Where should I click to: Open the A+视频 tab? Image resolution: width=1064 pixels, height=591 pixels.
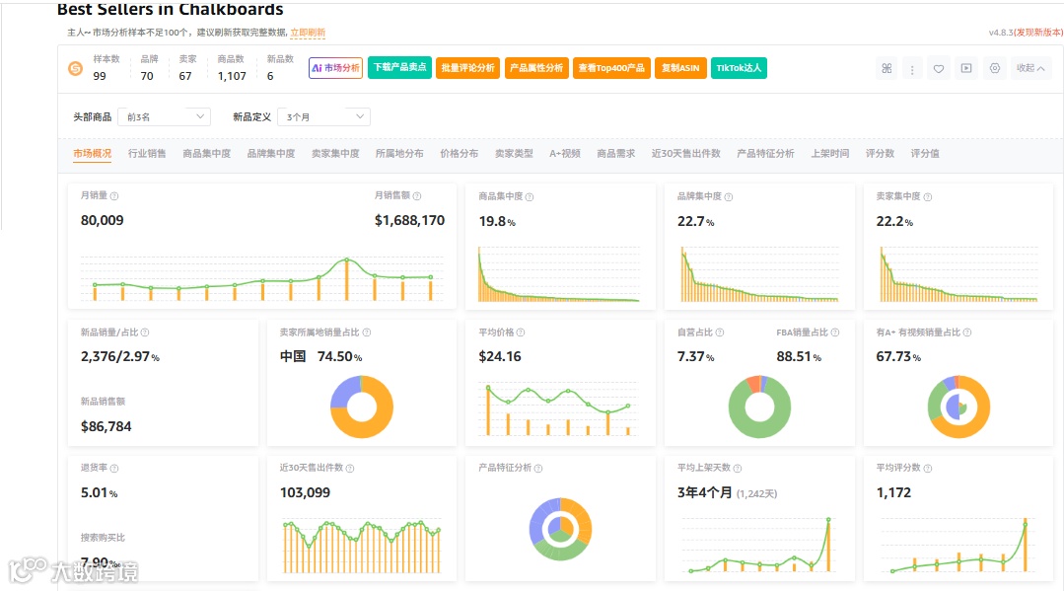coord(565,154)
